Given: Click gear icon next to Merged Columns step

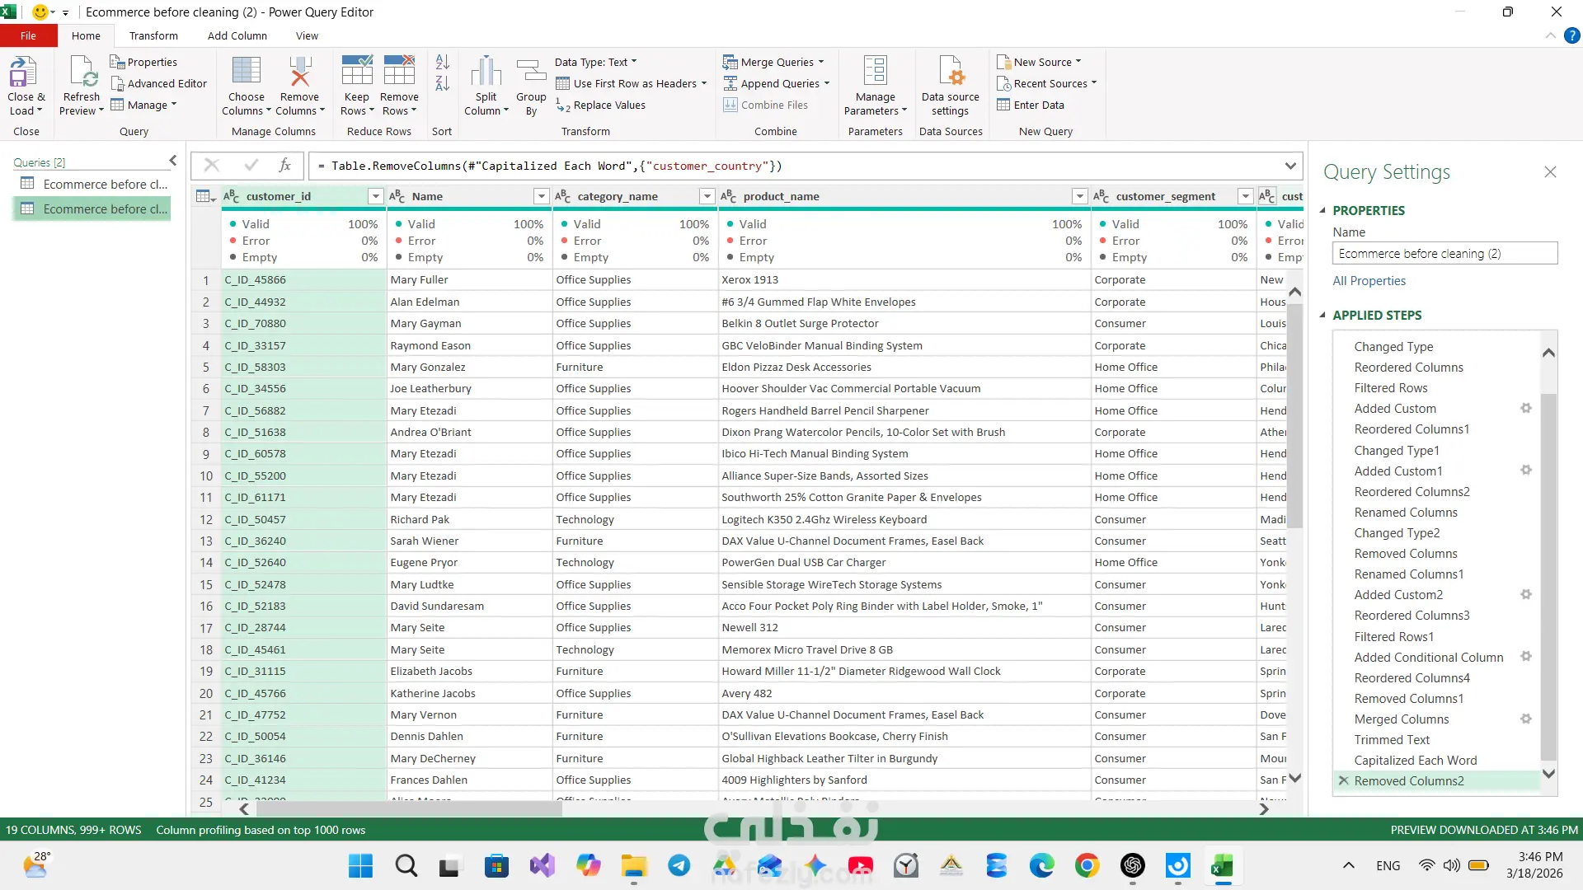Looking at the screenshot, I should pos(1525,719).
